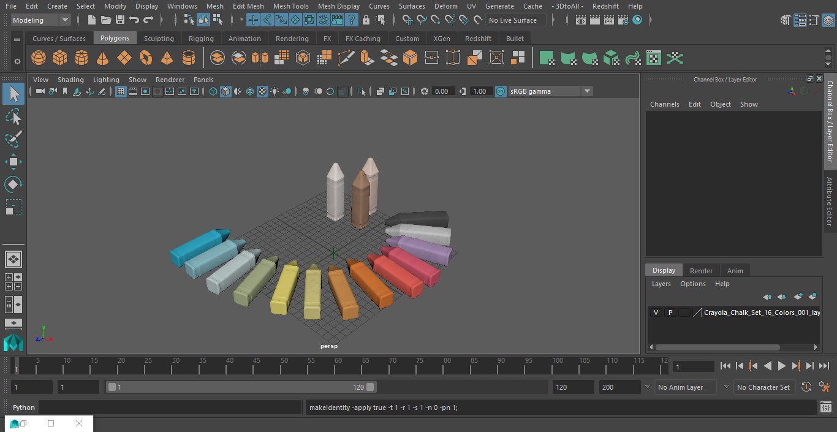Image resolution: width=837 pixels, height=432 pixels.
Task: Create a polygon sphere from shelf
Action: coord(39,58)
